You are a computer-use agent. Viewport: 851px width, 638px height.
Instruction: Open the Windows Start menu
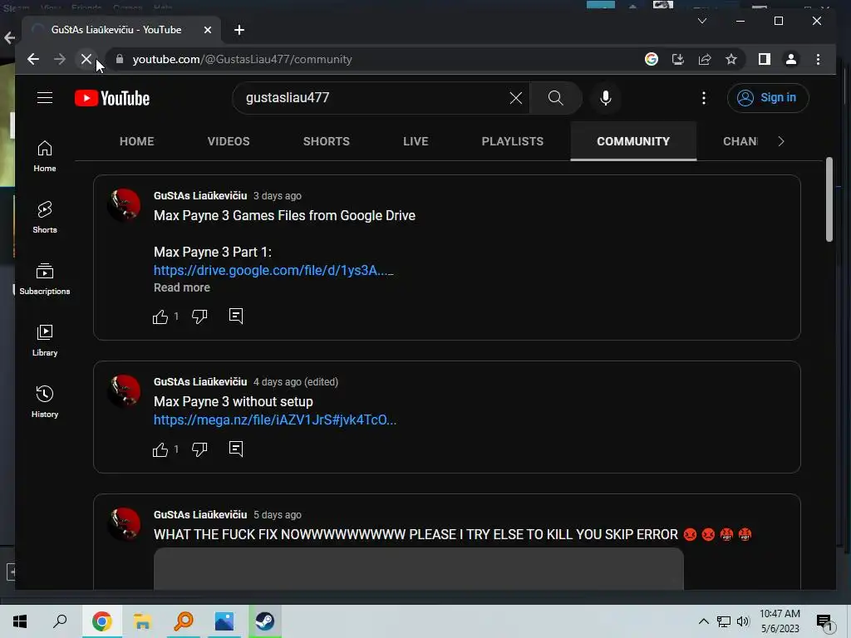pos(20,621)
